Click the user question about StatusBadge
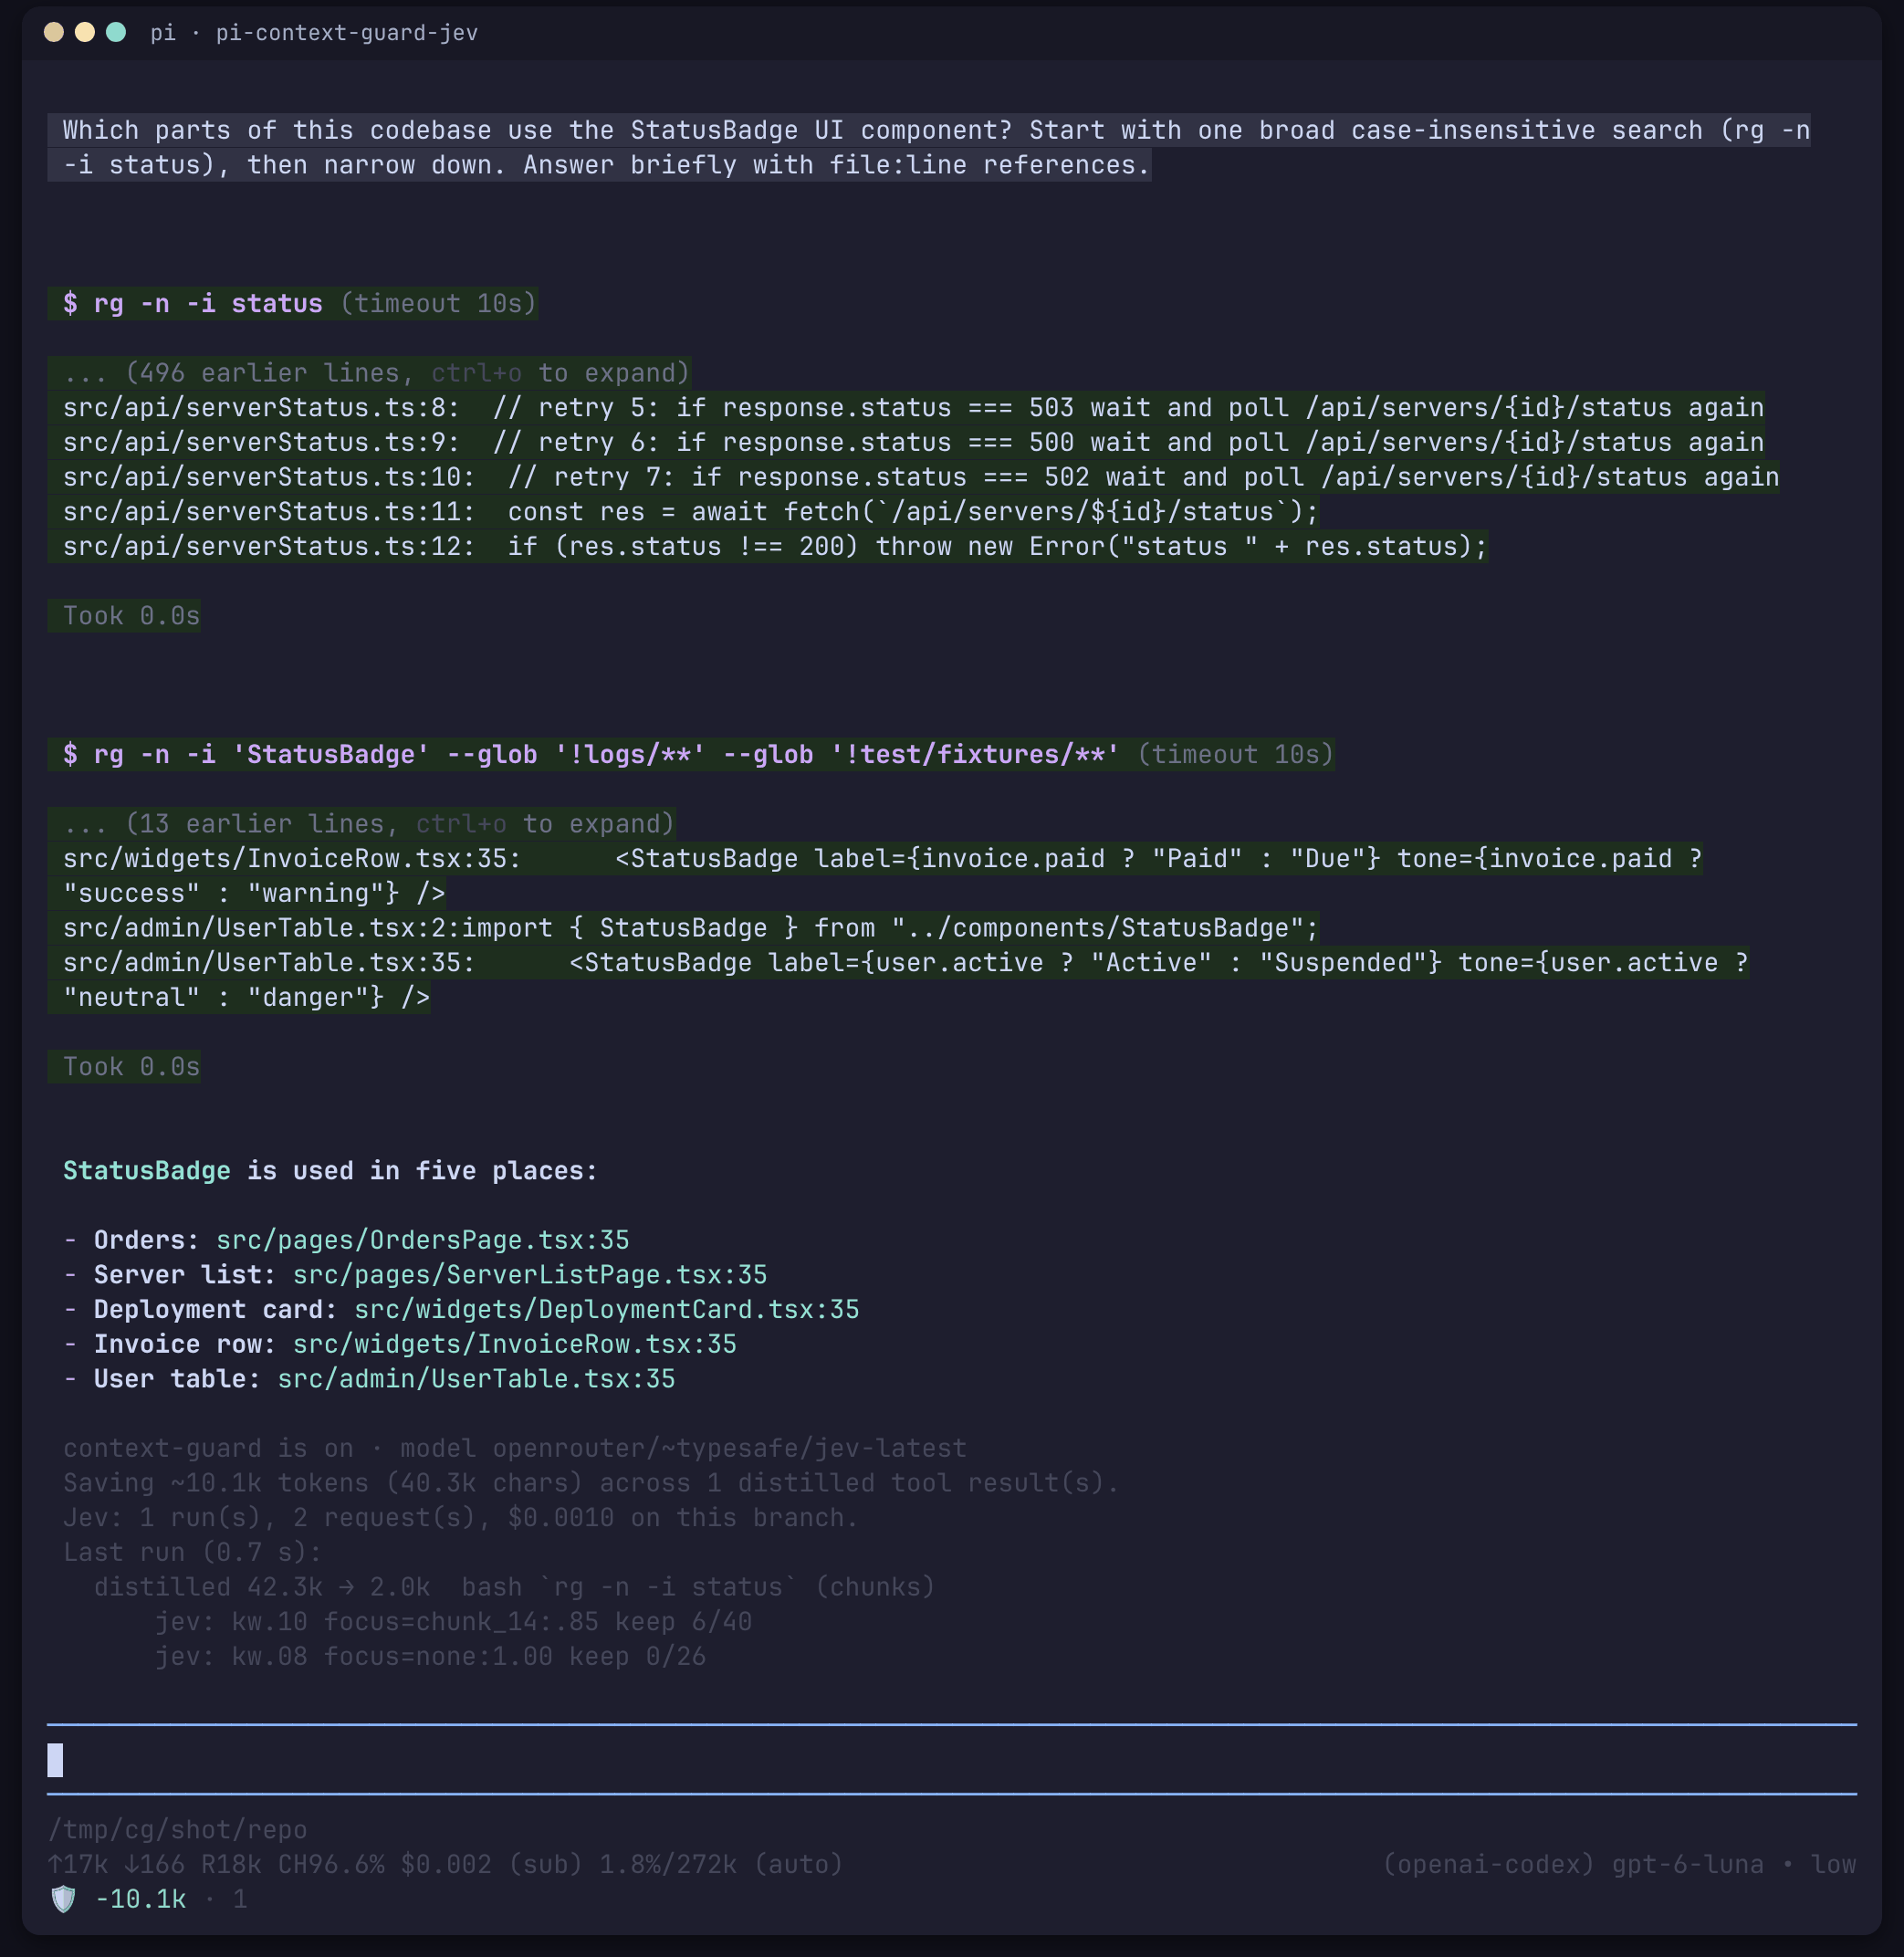1904x1957 pixels. click(929, 148)
